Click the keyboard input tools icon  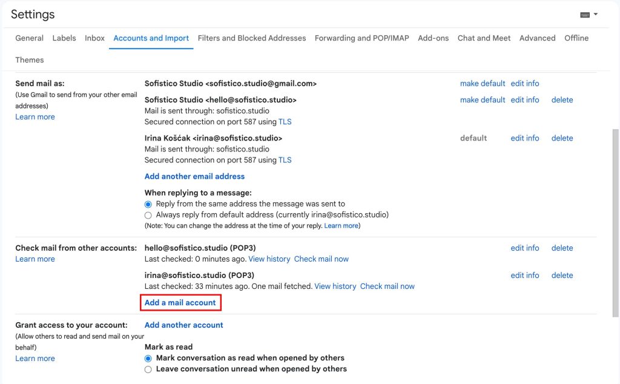coord(584,15)
